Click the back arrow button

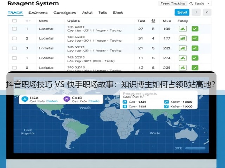click(x=207, y=12)
